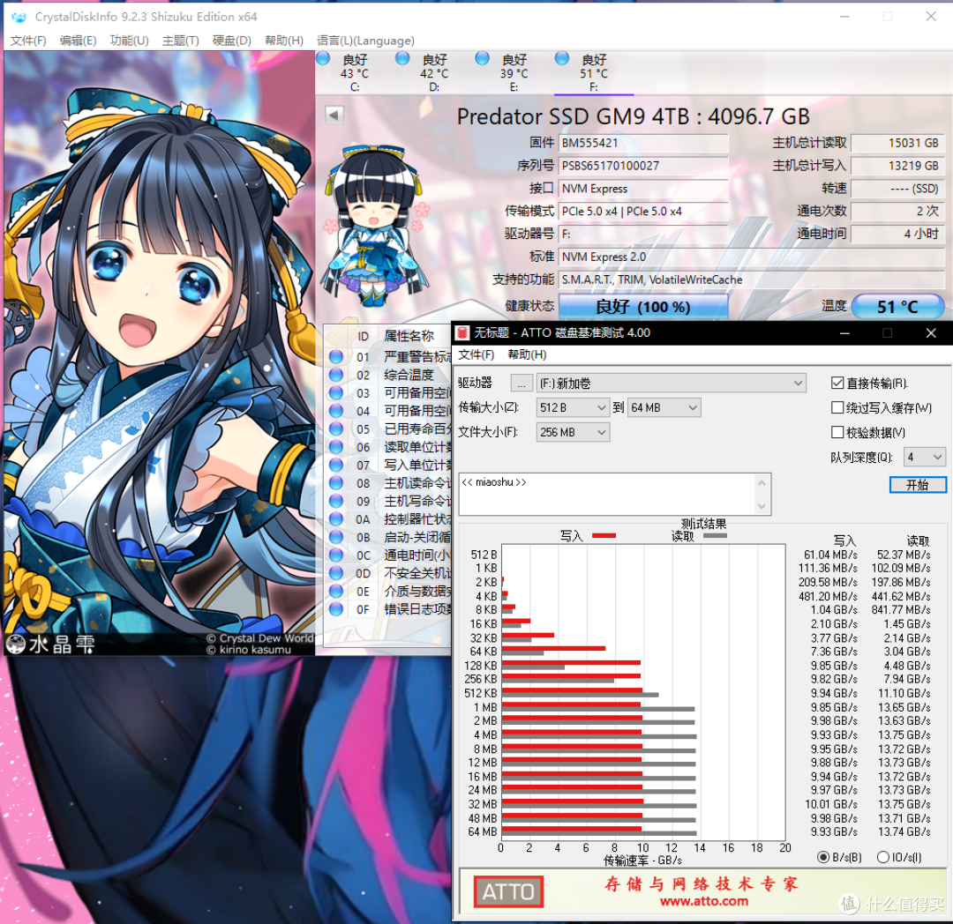This screenshot has width=953, height=924.
Task: Toggle the Direct I/O (直接传输) checkbox
Action: click(x=837, y=383)
